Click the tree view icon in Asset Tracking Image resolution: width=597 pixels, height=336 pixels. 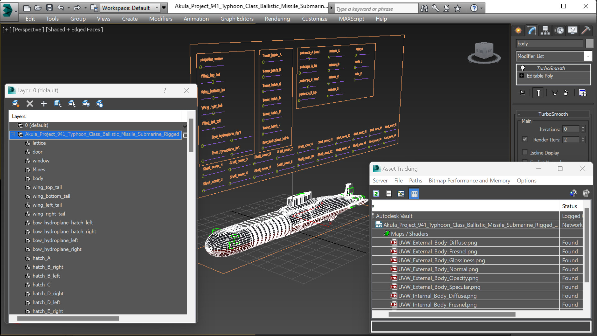click(x=401, y=194)
